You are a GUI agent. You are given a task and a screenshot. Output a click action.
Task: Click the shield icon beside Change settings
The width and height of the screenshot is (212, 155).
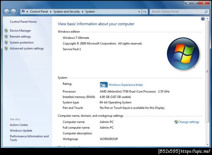[x=176, y=122]
